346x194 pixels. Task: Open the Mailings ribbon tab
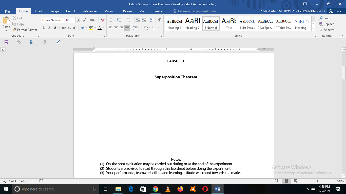[110, 11]
